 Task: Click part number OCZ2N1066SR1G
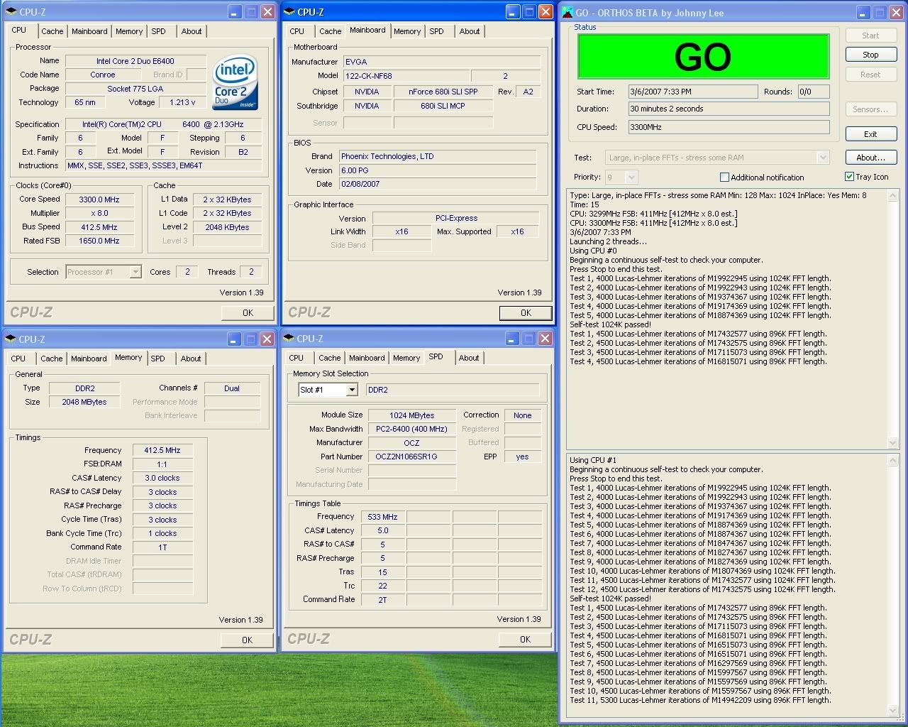pyautogui.click(x=411, y=457)
